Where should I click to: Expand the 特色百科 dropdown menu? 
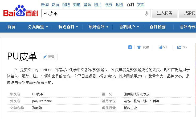point(68,27)
